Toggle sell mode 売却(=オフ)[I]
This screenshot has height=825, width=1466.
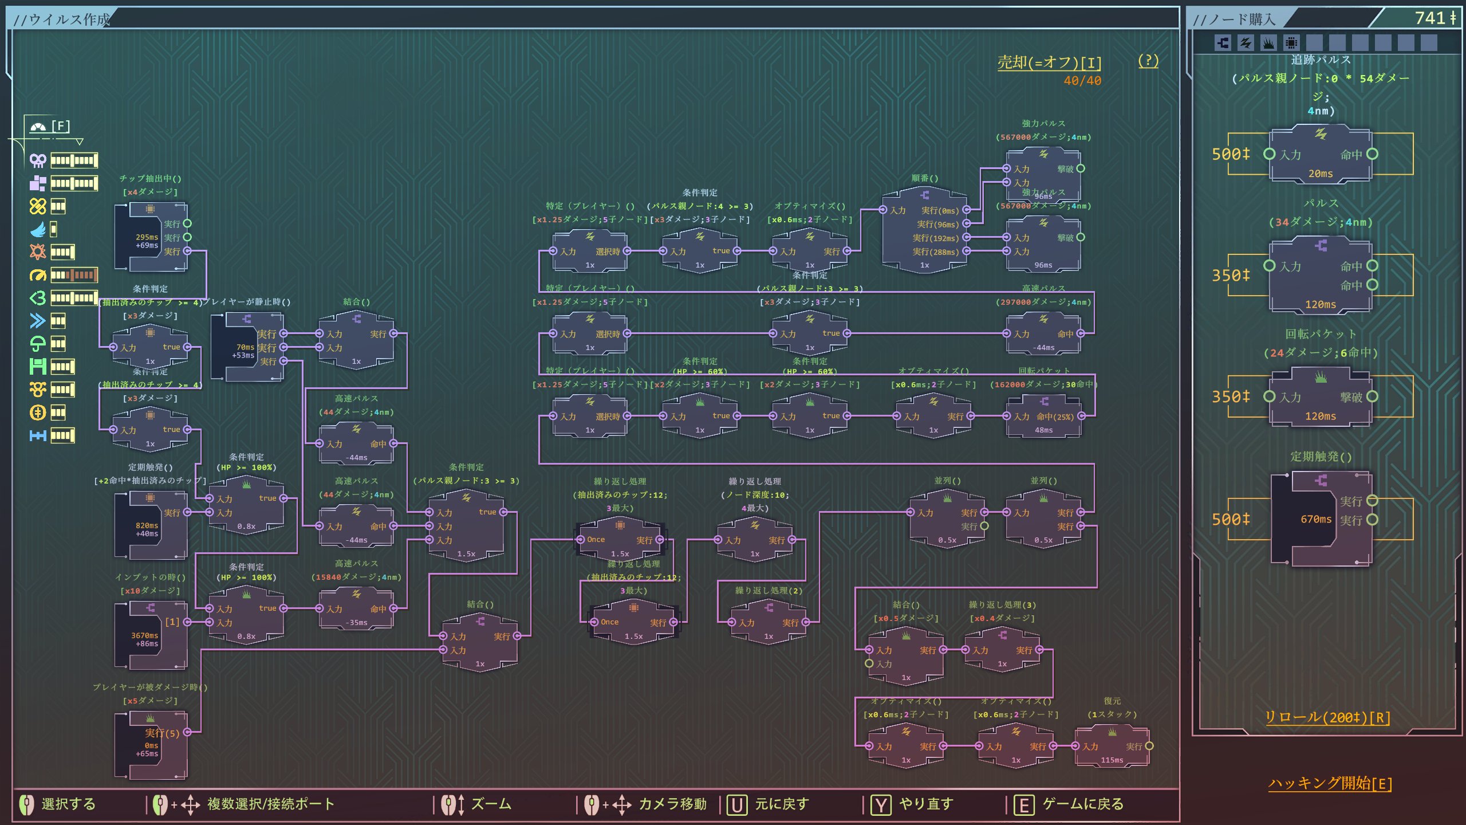(1049, 62)
